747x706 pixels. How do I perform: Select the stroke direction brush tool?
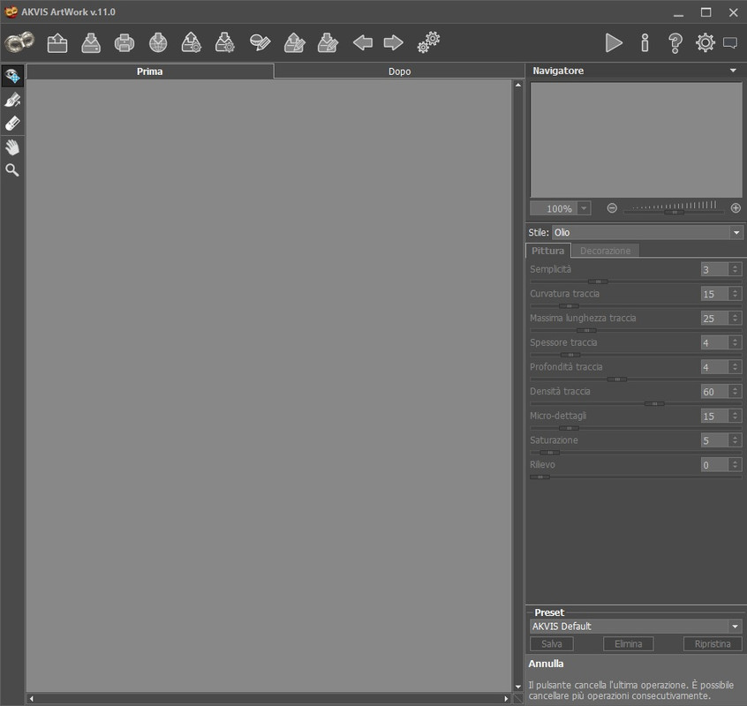12,100
